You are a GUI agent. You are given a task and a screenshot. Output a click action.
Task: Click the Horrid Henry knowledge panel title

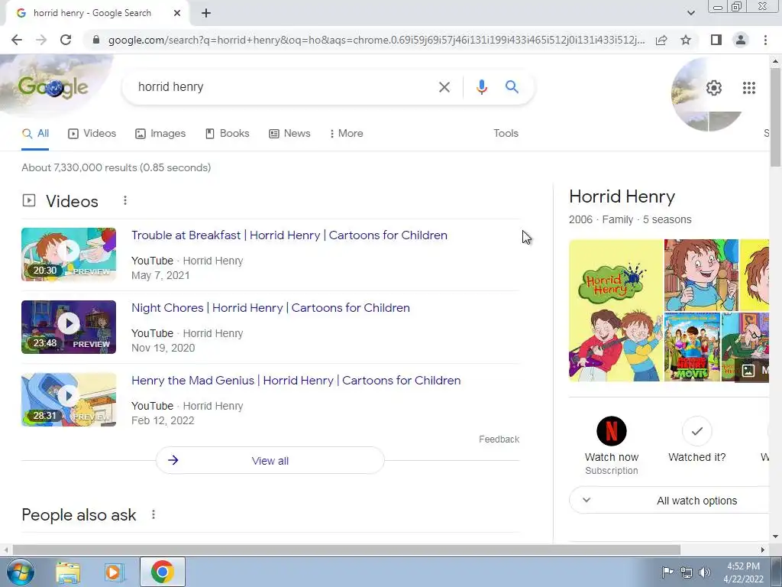(622, 196)
